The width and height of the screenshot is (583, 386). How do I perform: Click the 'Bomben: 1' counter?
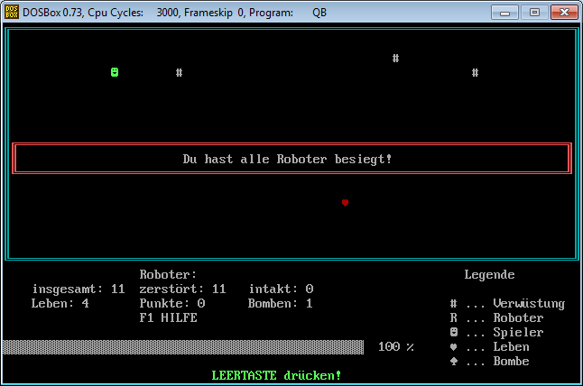280,303
